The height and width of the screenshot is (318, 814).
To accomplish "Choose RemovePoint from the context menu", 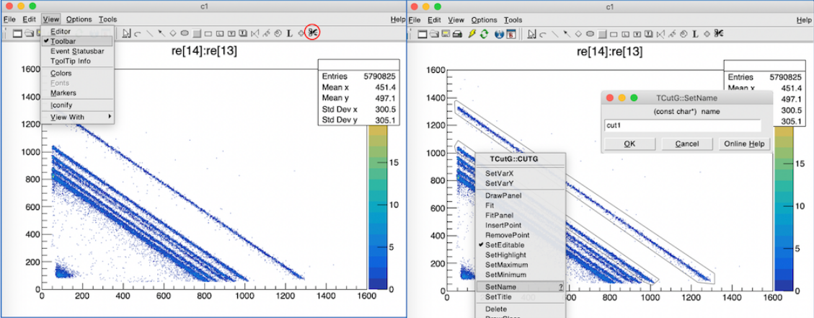I will pyautogui.click(x=521, y=235).
